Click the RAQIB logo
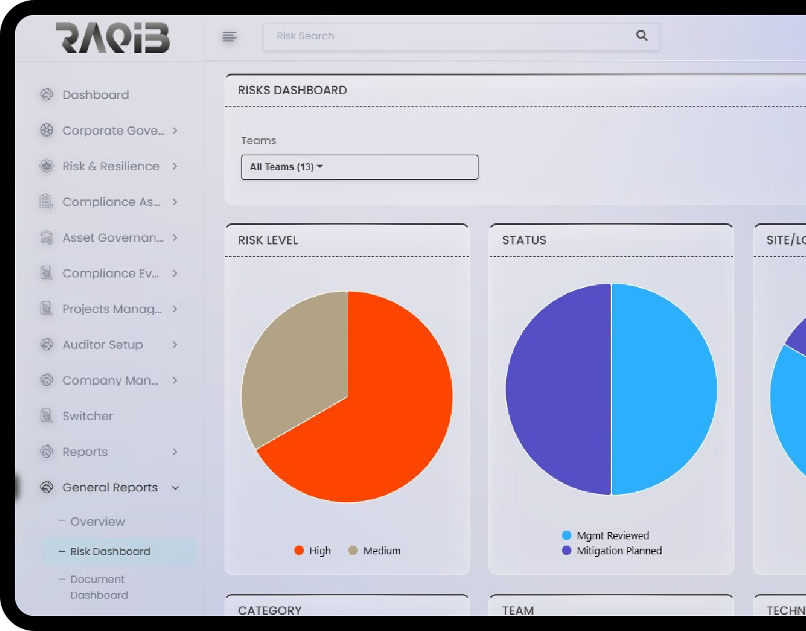Screen dimensions: 806x631 113,37
